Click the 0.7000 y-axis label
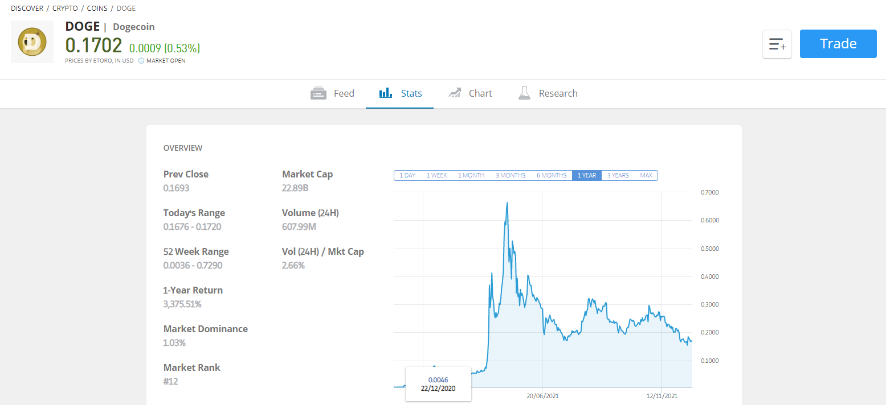The width and height of the screenshot is (886, 405). tap(710, 192)
